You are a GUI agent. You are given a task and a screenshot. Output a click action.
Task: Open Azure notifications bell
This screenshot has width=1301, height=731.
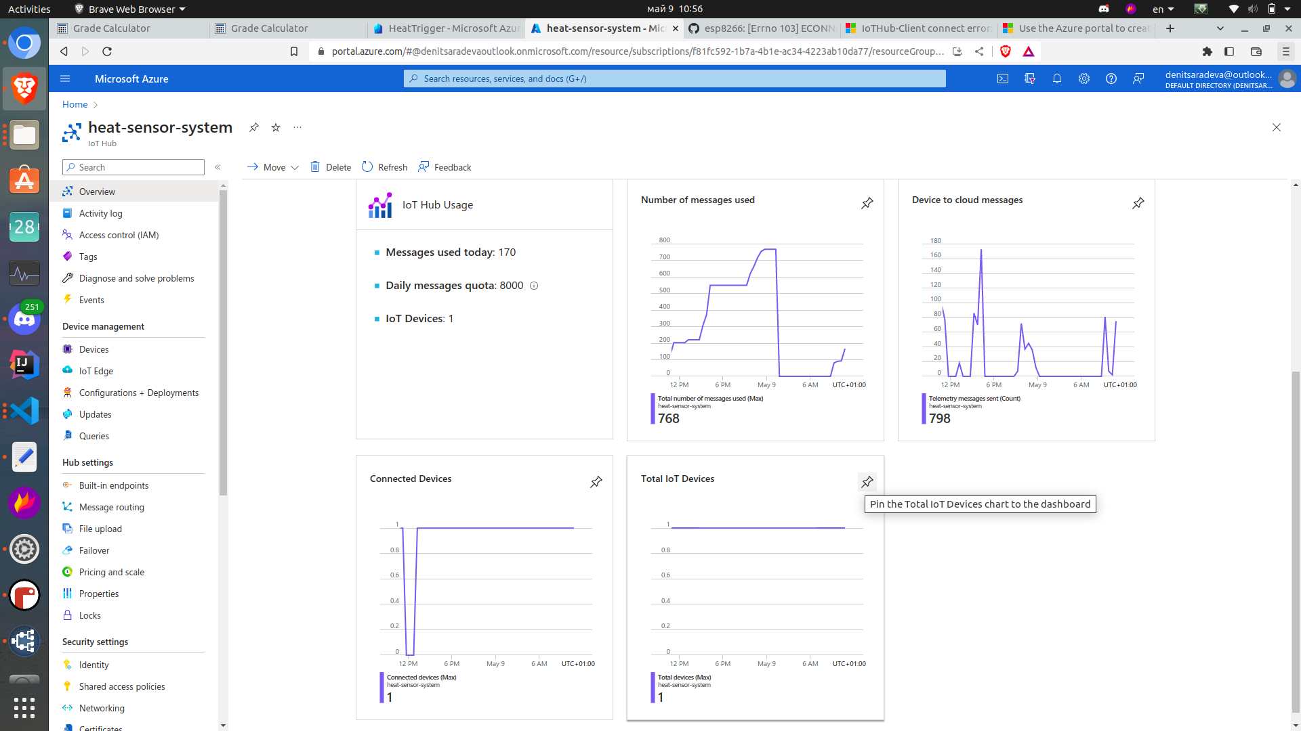pyautogui.click(x=1057, y=79)
